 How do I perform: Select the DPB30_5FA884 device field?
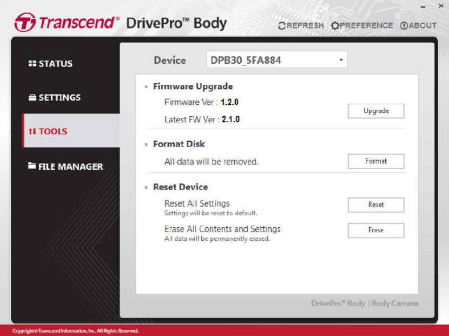[x=276, y=60]
